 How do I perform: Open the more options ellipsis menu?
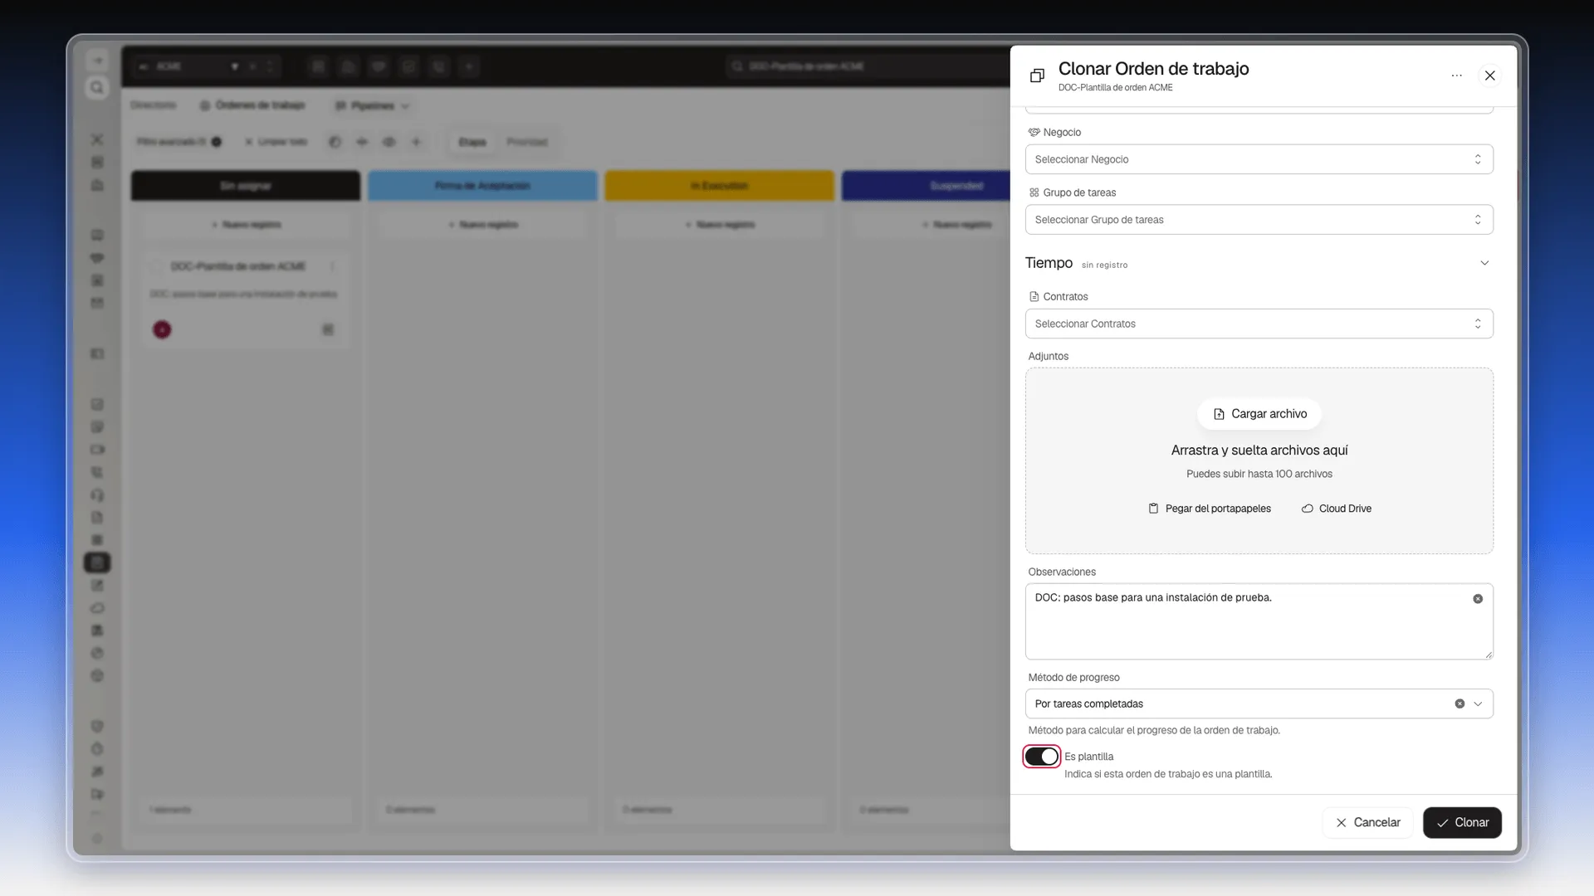pos(1456,75)
